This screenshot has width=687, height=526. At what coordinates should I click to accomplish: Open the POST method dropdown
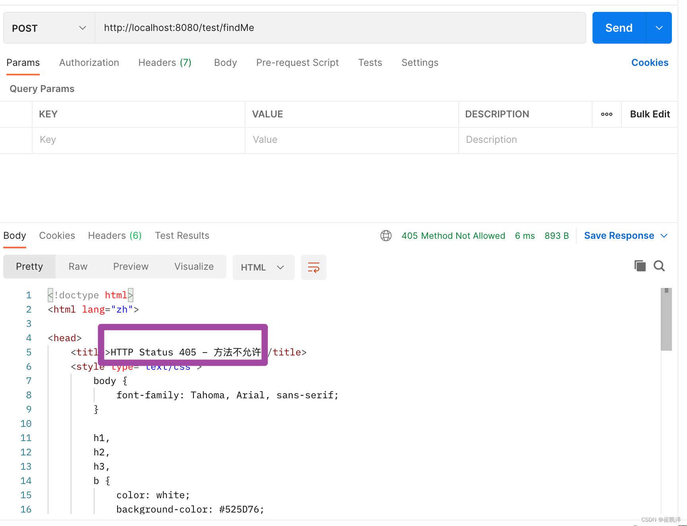[x=49, y=28]
